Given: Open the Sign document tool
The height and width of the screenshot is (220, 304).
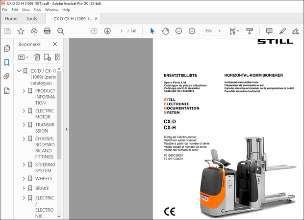Looking at the screenshot, I should [x=296, y=31].
